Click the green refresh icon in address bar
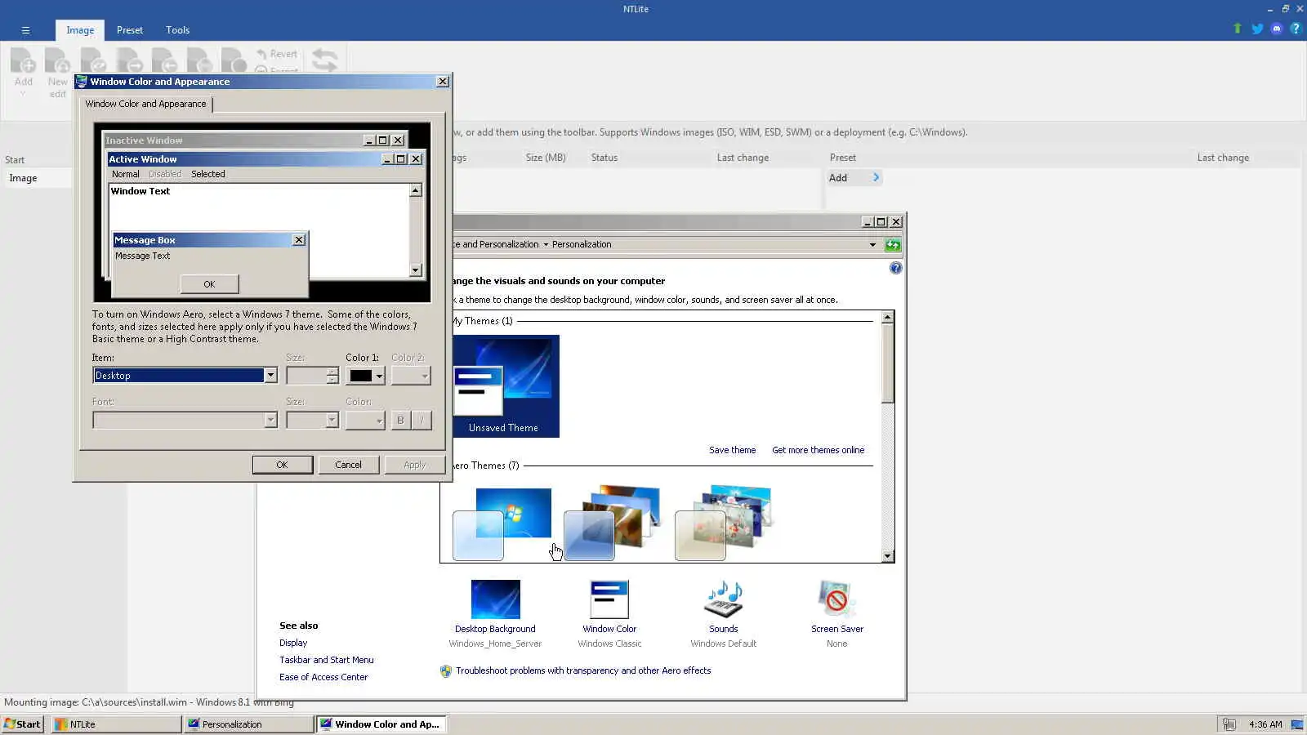Viewport: 1307px width, 735px height. click(893, 245)
